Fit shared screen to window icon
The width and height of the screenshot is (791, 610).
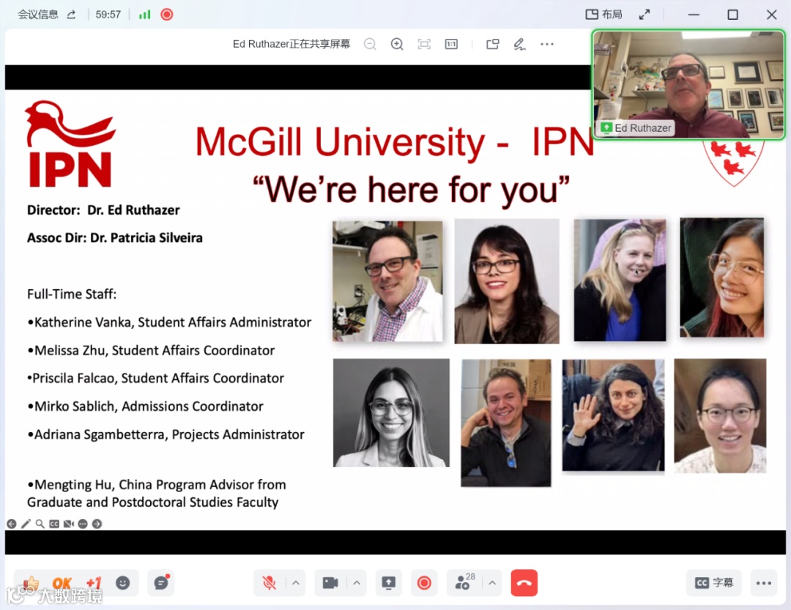pyautogui.click(x=424, y=45)
